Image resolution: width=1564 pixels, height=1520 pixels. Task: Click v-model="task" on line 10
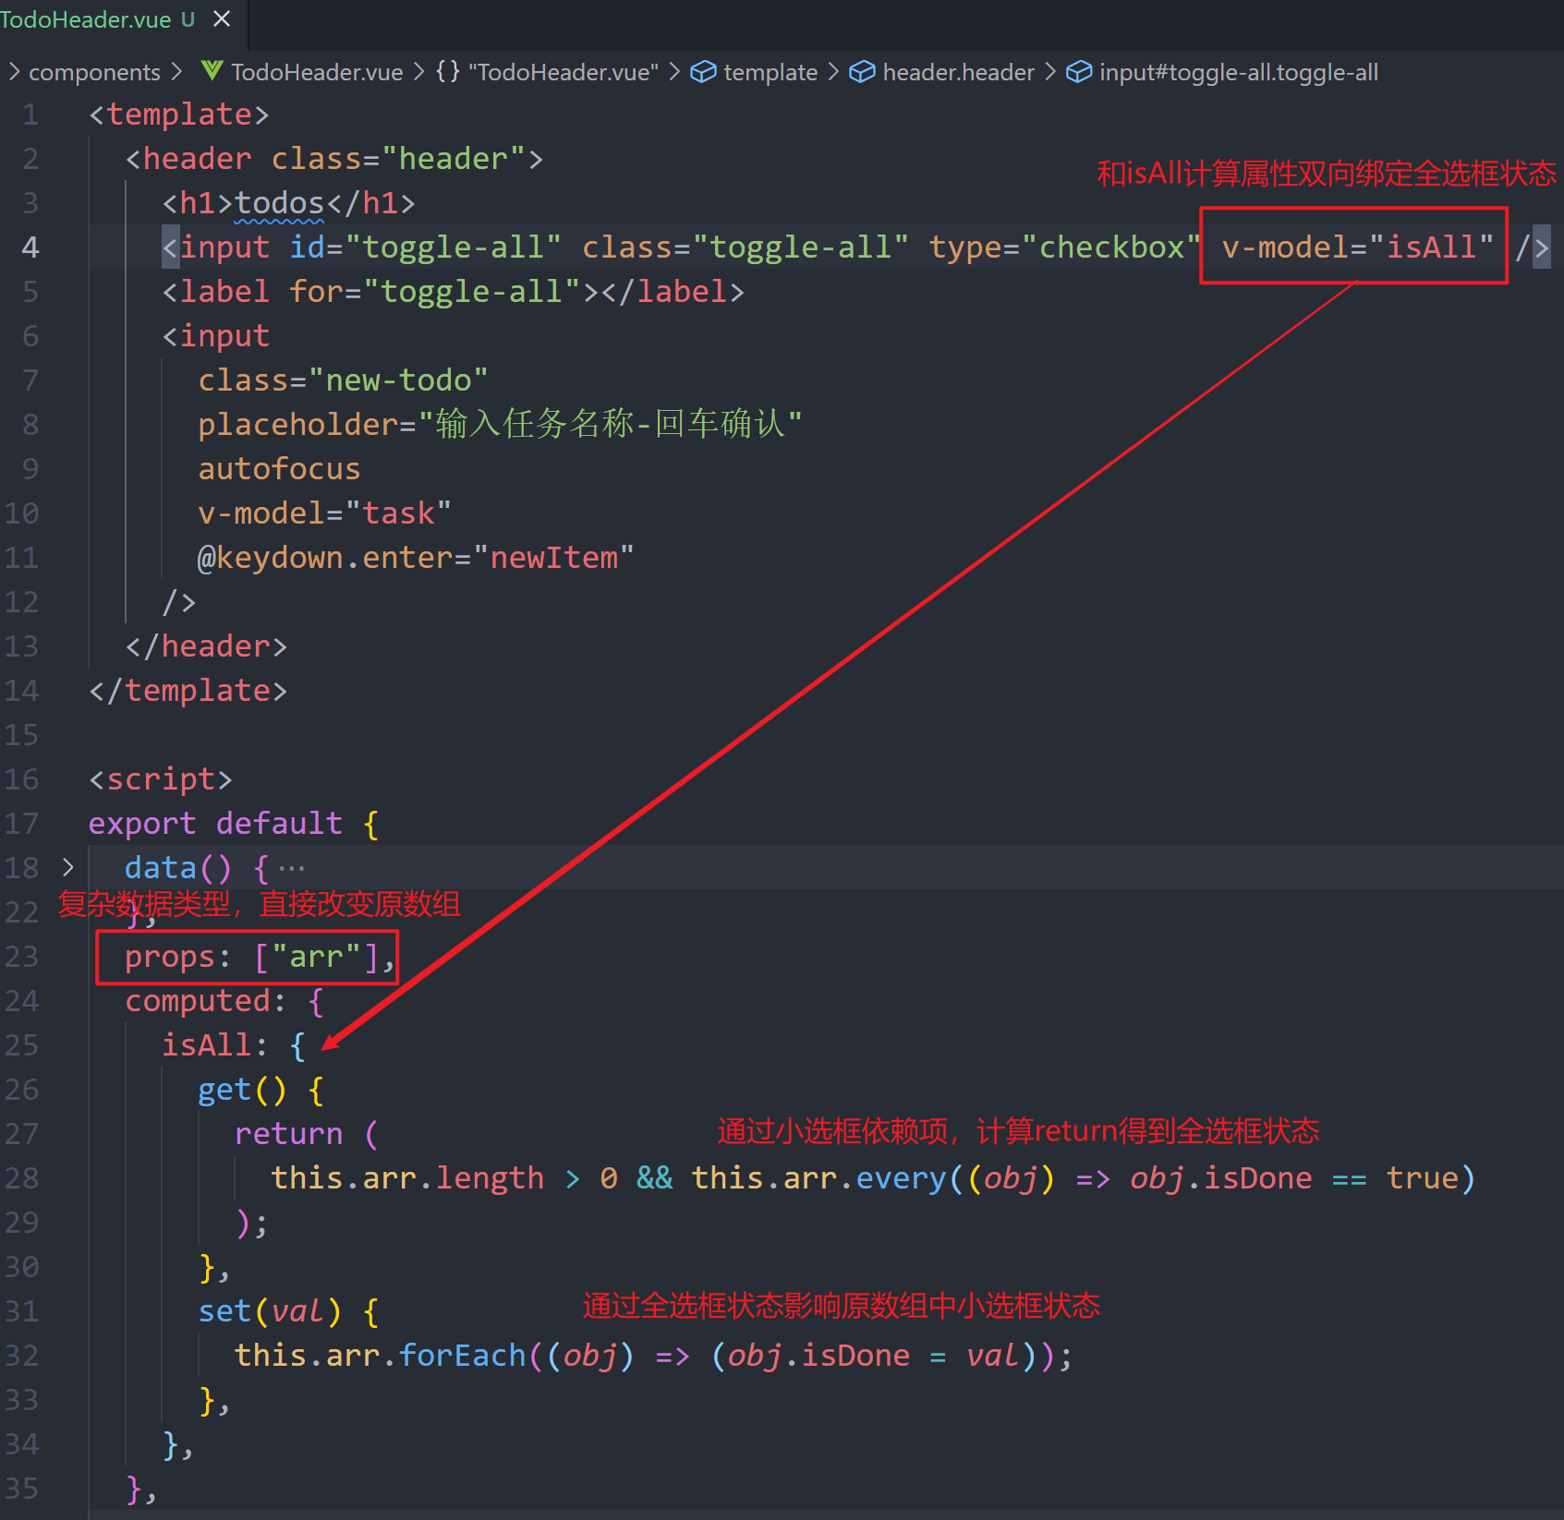pos(324,513)
